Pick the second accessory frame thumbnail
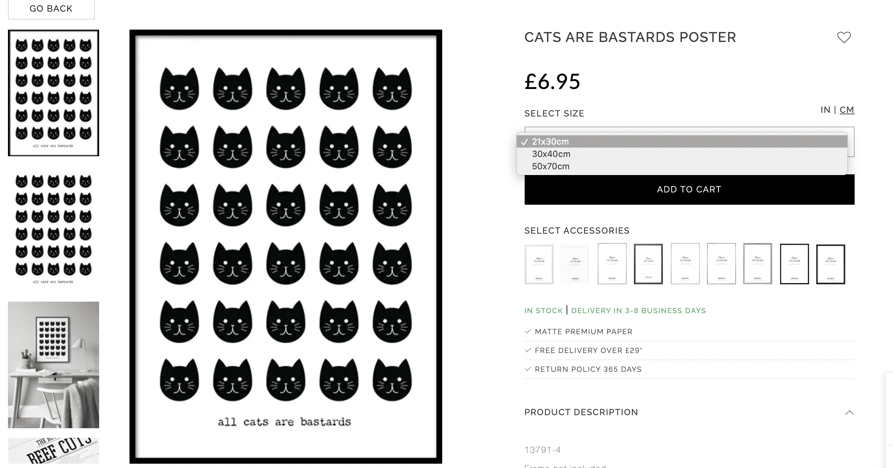 (575, 264)
